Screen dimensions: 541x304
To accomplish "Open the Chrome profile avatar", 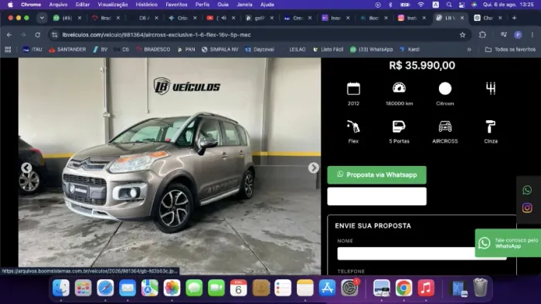I will click(518, 35).
